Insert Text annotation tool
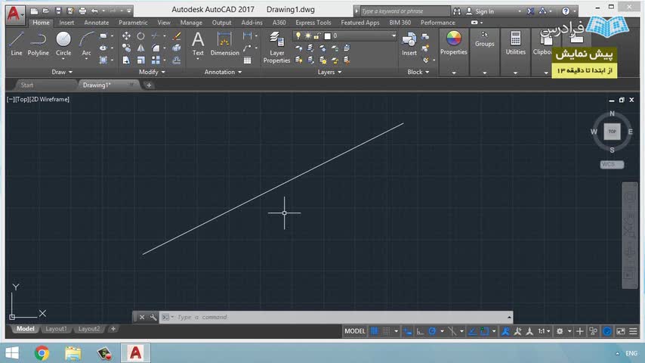The width and height of the screenshot is (645, 363). click(x=198, y=44)
